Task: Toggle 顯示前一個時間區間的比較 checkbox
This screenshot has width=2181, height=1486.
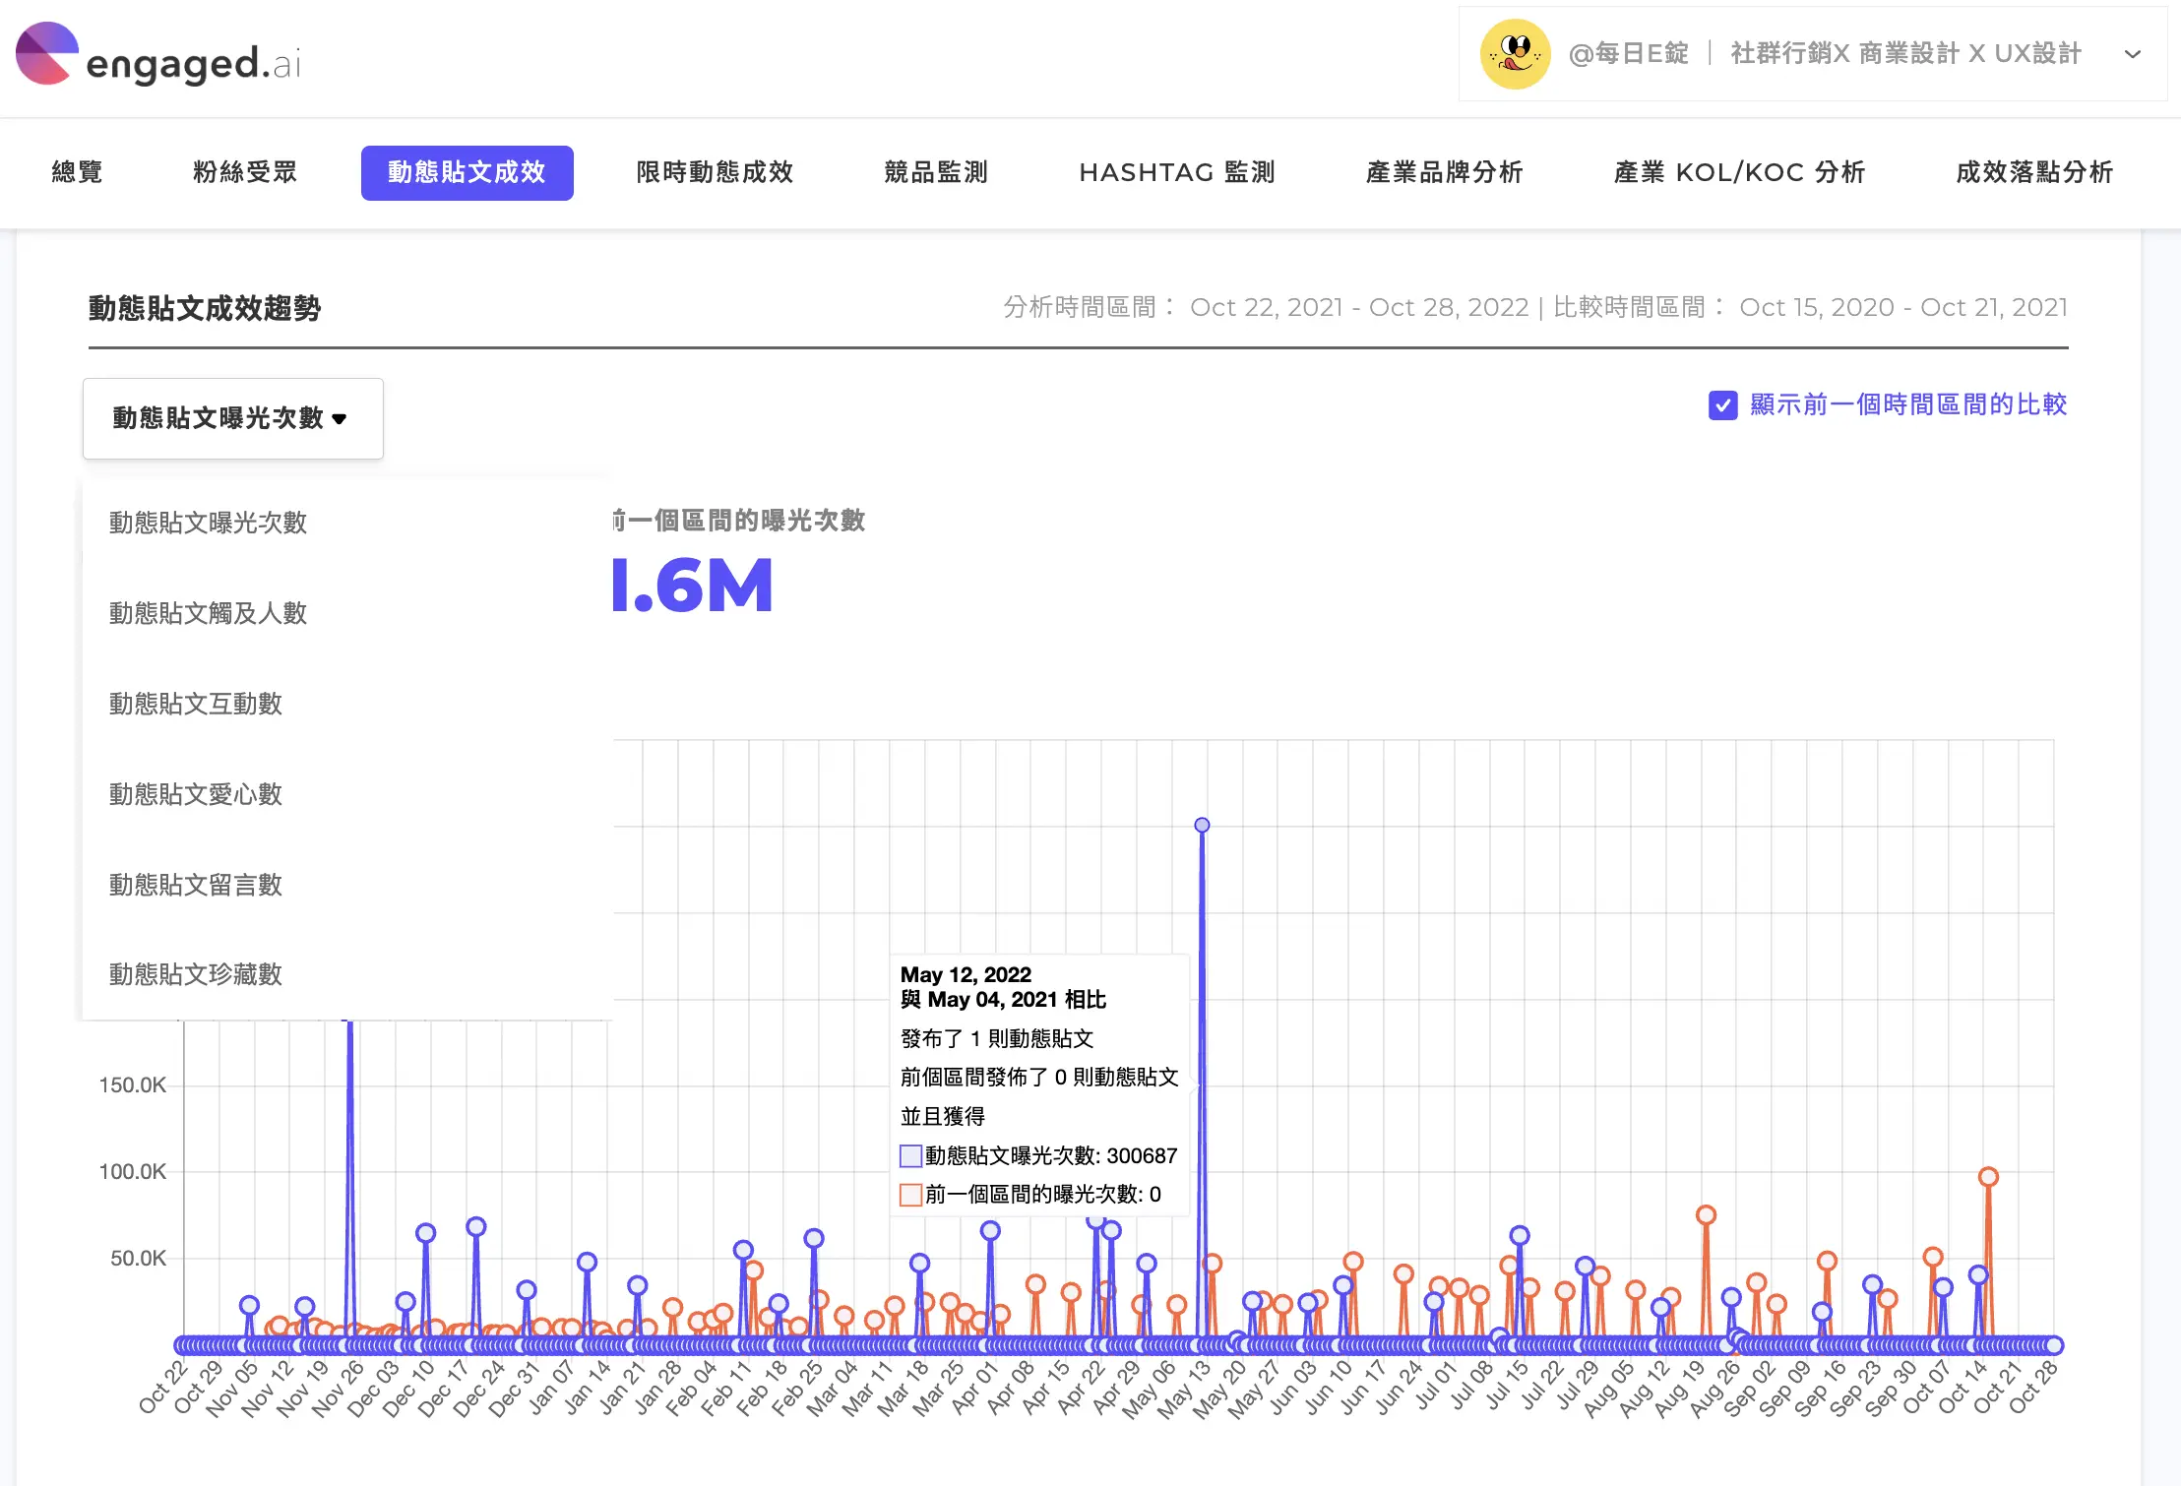Action: pos(1722,404)
